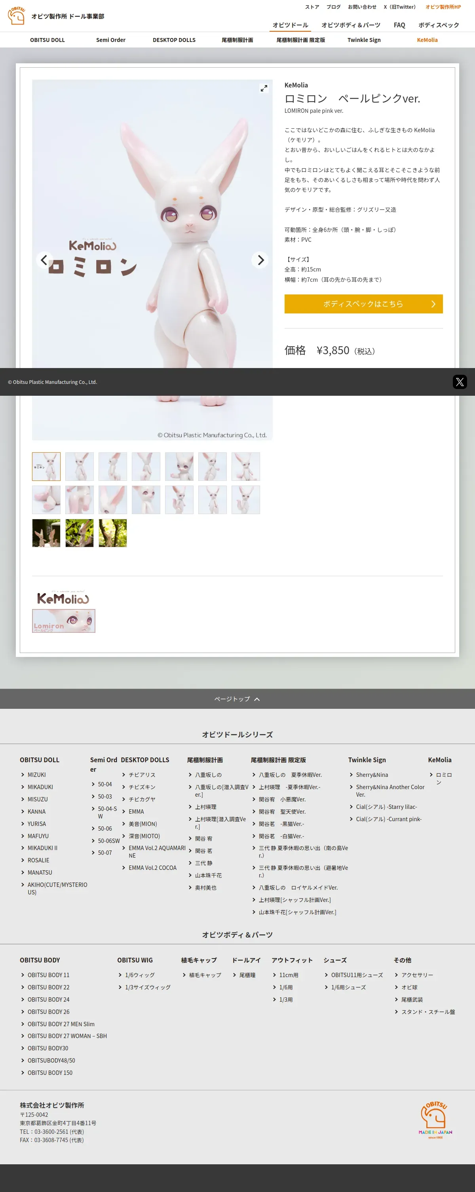
Task: Open the ボディスペック nav tab
Action: point(439,25)
